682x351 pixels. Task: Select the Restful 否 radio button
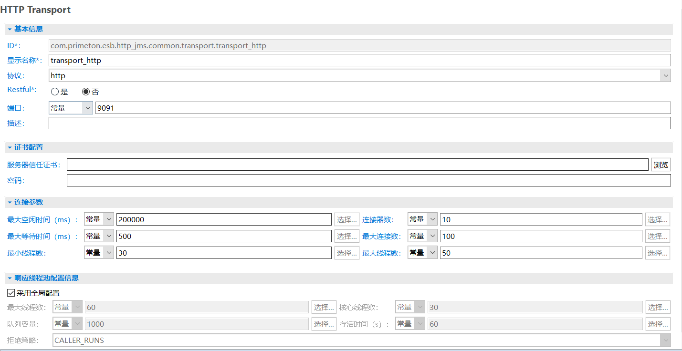(86, 92)
